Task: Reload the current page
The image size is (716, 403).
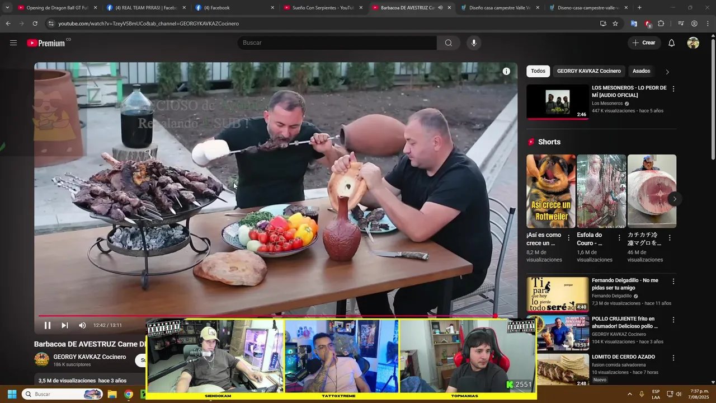Action: point(35,24)
